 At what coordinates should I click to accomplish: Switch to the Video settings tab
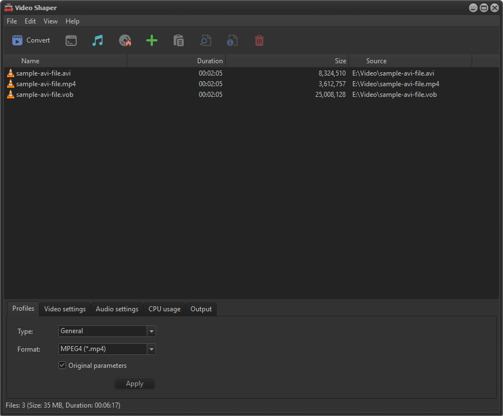[x=65, y=309]
